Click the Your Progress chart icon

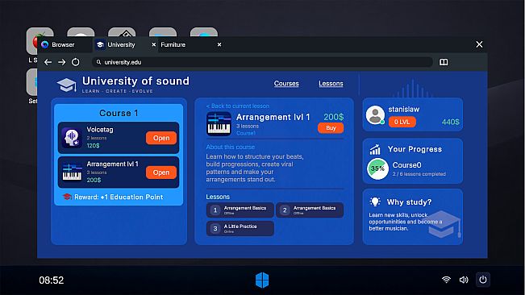(x=375, y=149)
